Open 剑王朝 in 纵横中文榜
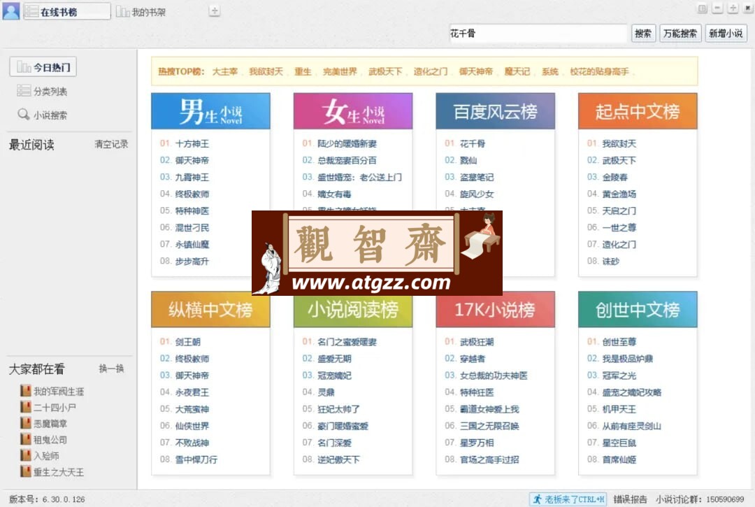The width and height of the screenshot is (755, 507). click(188, 342)
